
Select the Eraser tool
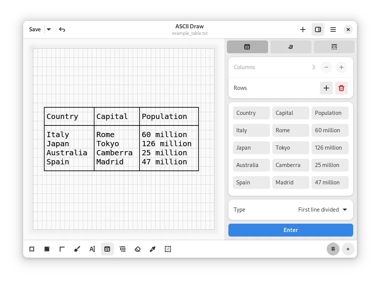click(138, 249)
